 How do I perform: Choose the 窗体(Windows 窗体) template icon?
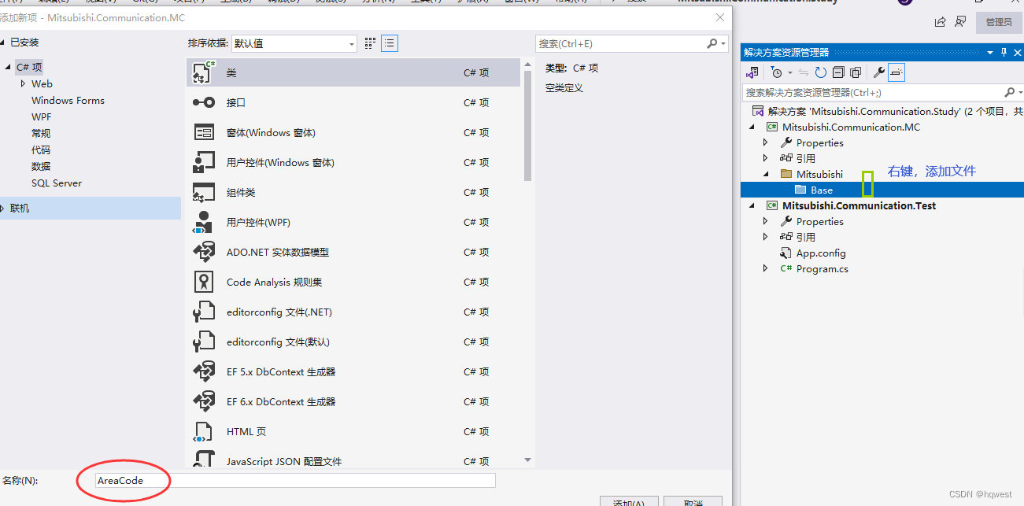pyautogui.click(x=204, y=132)
